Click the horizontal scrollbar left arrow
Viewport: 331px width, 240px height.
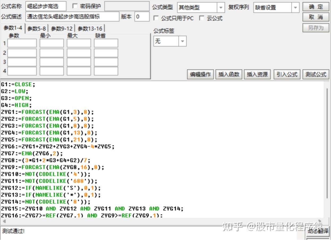(x=4, y=221)
